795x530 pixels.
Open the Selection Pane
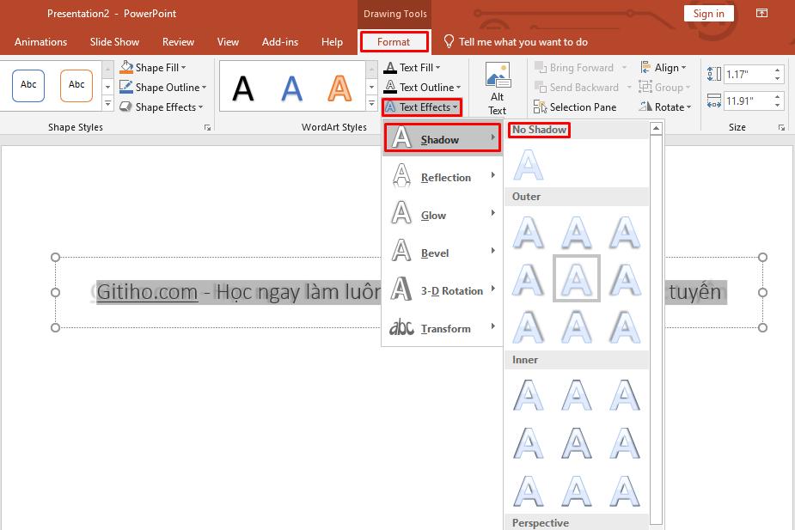(x=575, y=107)
